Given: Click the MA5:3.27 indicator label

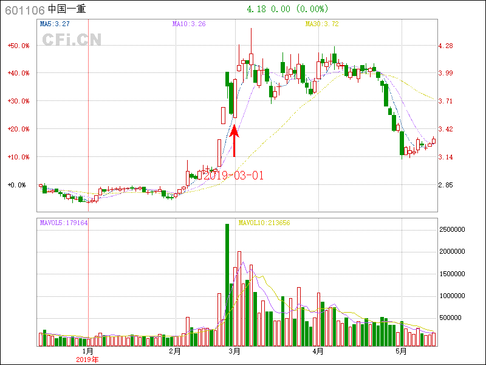Looking at the screenshot, I should tap(55, 24).
